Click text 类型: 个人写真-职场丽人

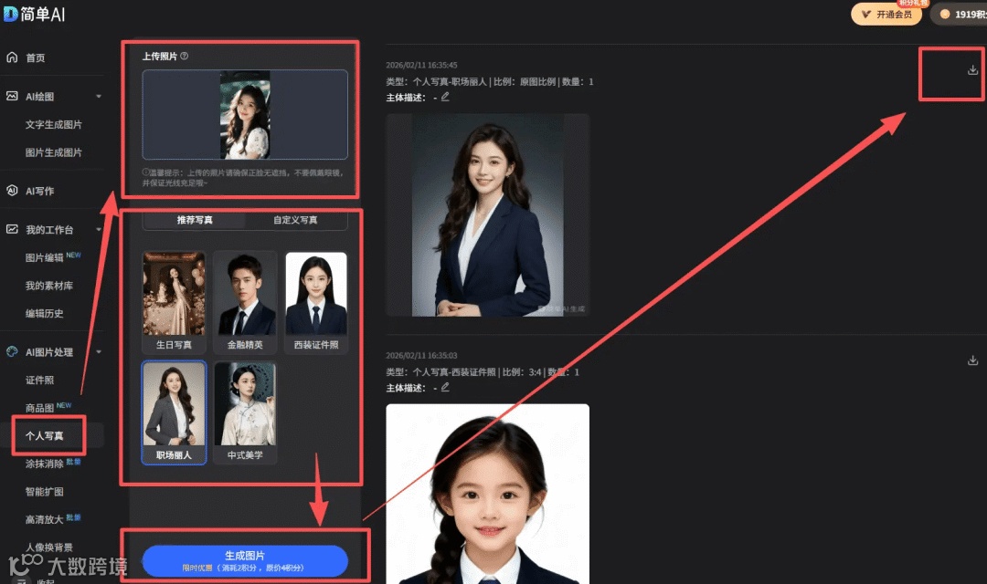tap(437, 82)
